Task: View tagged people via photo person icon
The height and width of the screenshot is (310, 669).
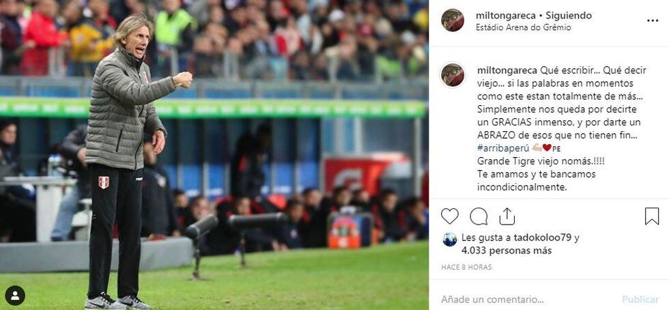Action: point(15,295)
